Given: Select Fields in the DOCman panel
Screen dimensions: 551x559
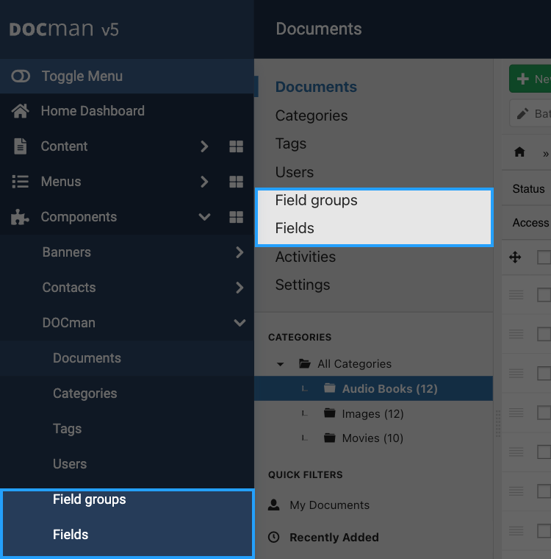Looking at the screenshot, I should click(295, 228).
